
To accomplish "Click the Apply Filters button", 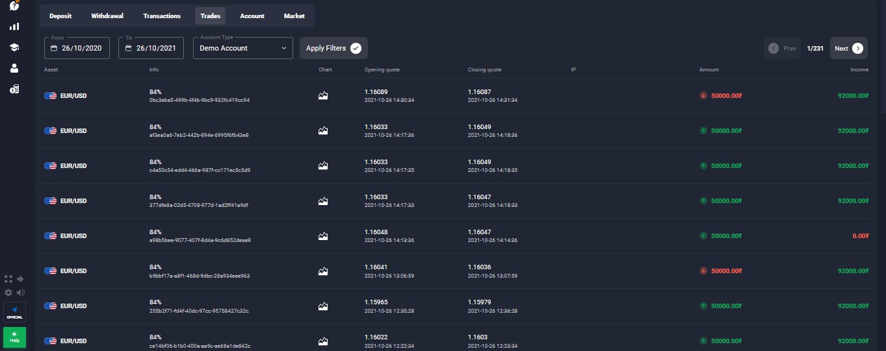I will (x=333, y=48).
